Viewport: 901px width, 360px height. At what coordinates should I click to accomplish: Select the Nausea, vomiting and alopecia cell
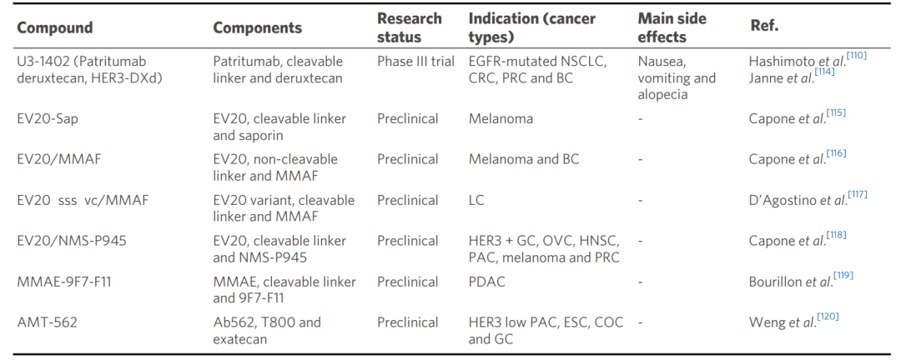(x=677, y=77)
